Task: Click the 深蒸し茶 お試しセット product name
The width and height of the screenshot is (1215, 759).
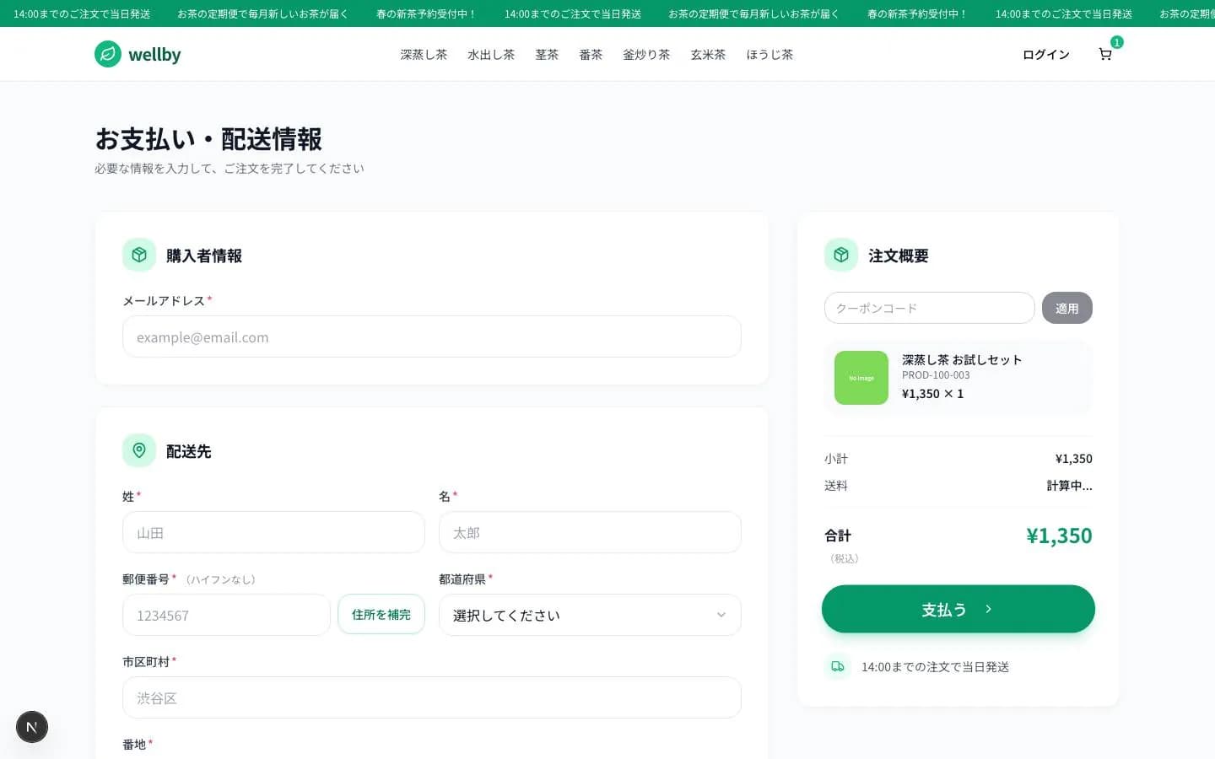Action: tap(962, 359)
